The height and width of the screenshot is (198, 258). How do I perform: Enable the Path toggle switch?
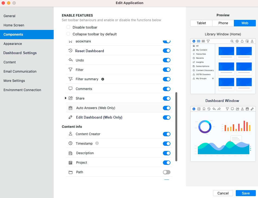coord(166,172)
